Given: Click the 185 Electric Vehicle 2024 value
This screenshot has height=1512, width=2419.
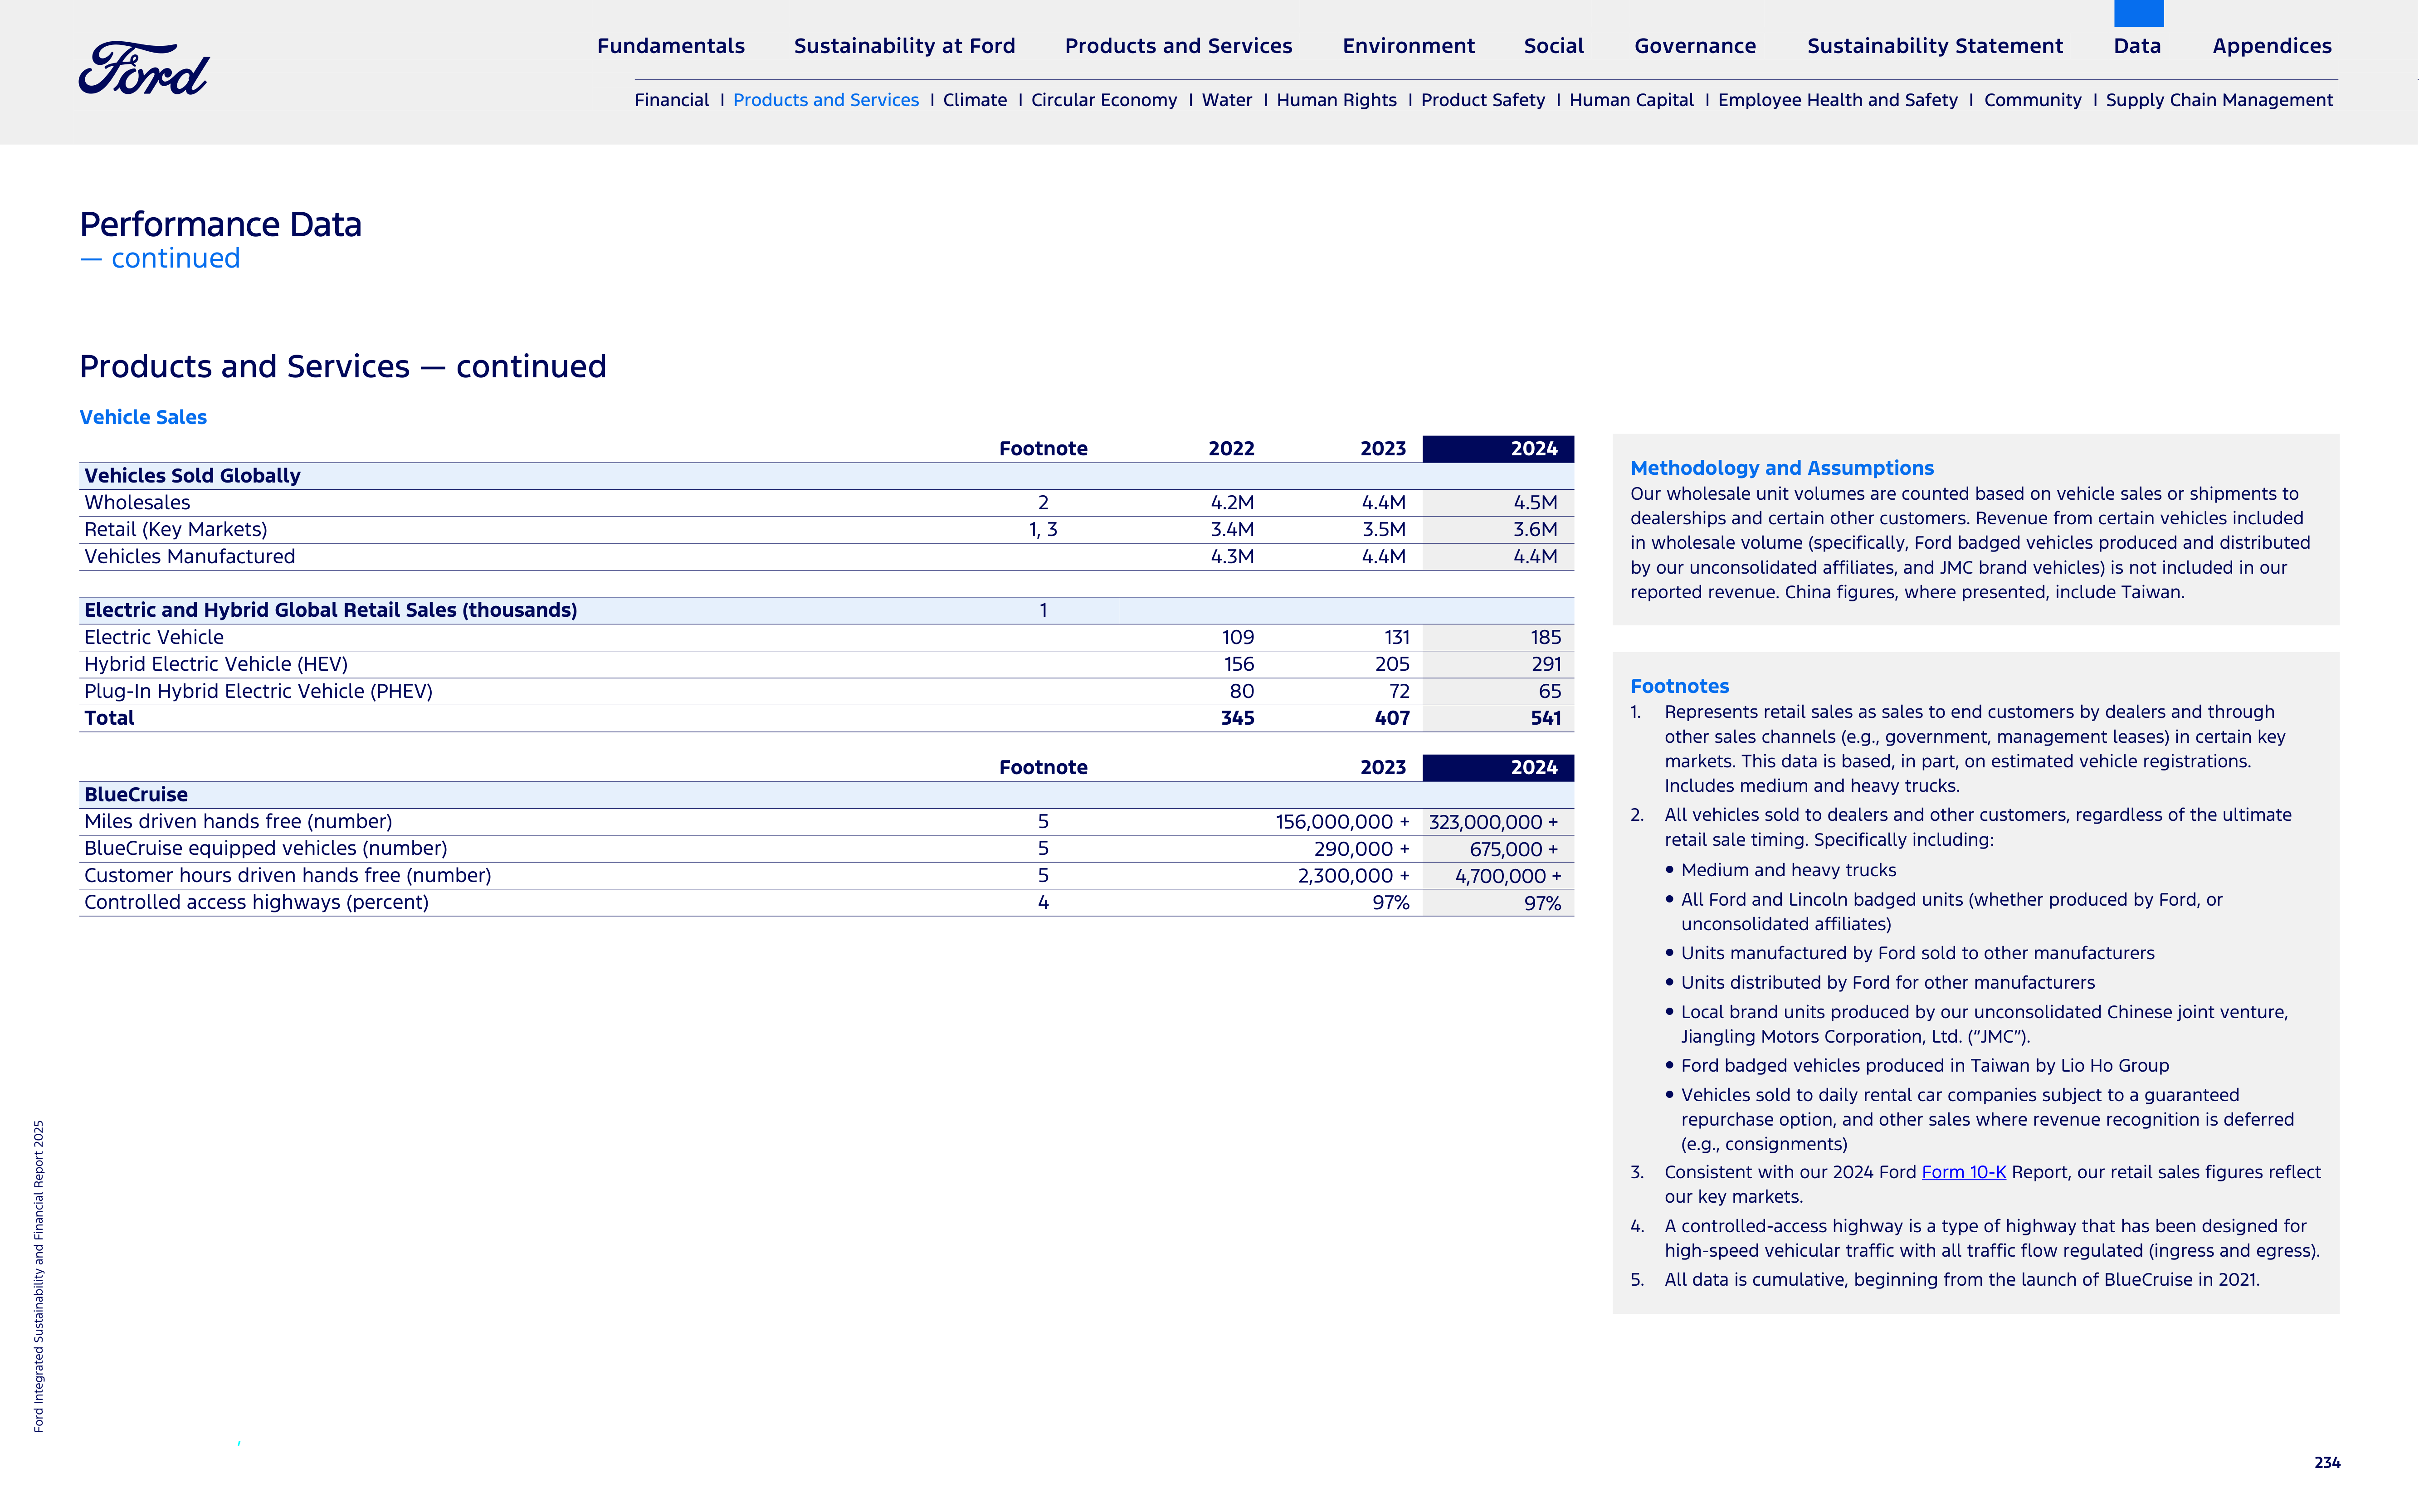Looking at the screenshot, I should [1545, 638].
